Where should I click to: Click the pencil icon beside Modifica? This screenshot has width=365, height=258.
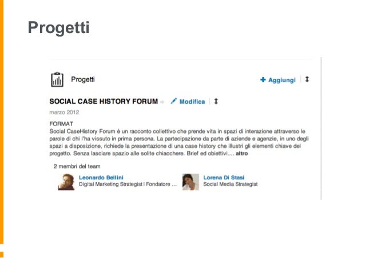[174, 101]
